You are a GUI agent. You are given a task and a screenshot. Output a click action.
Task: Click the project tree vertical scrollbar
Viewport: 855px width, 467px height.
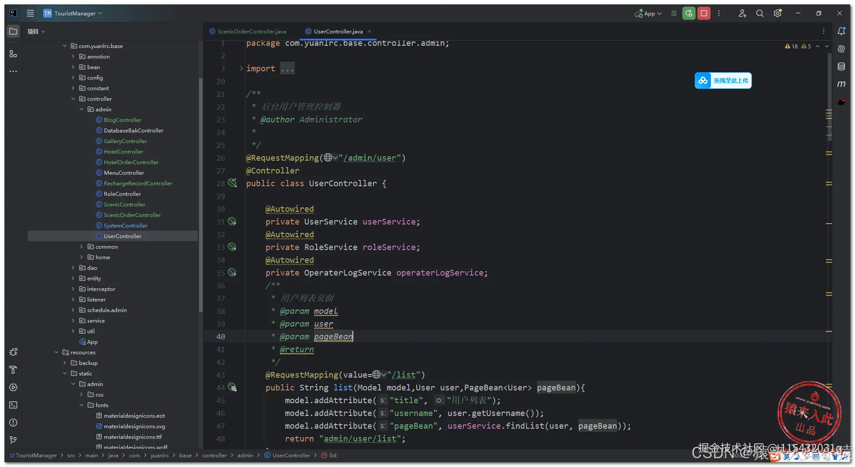pos(201,195)
